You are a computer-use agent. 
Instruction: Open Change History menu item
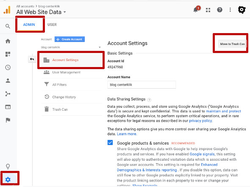click(72, 97)
